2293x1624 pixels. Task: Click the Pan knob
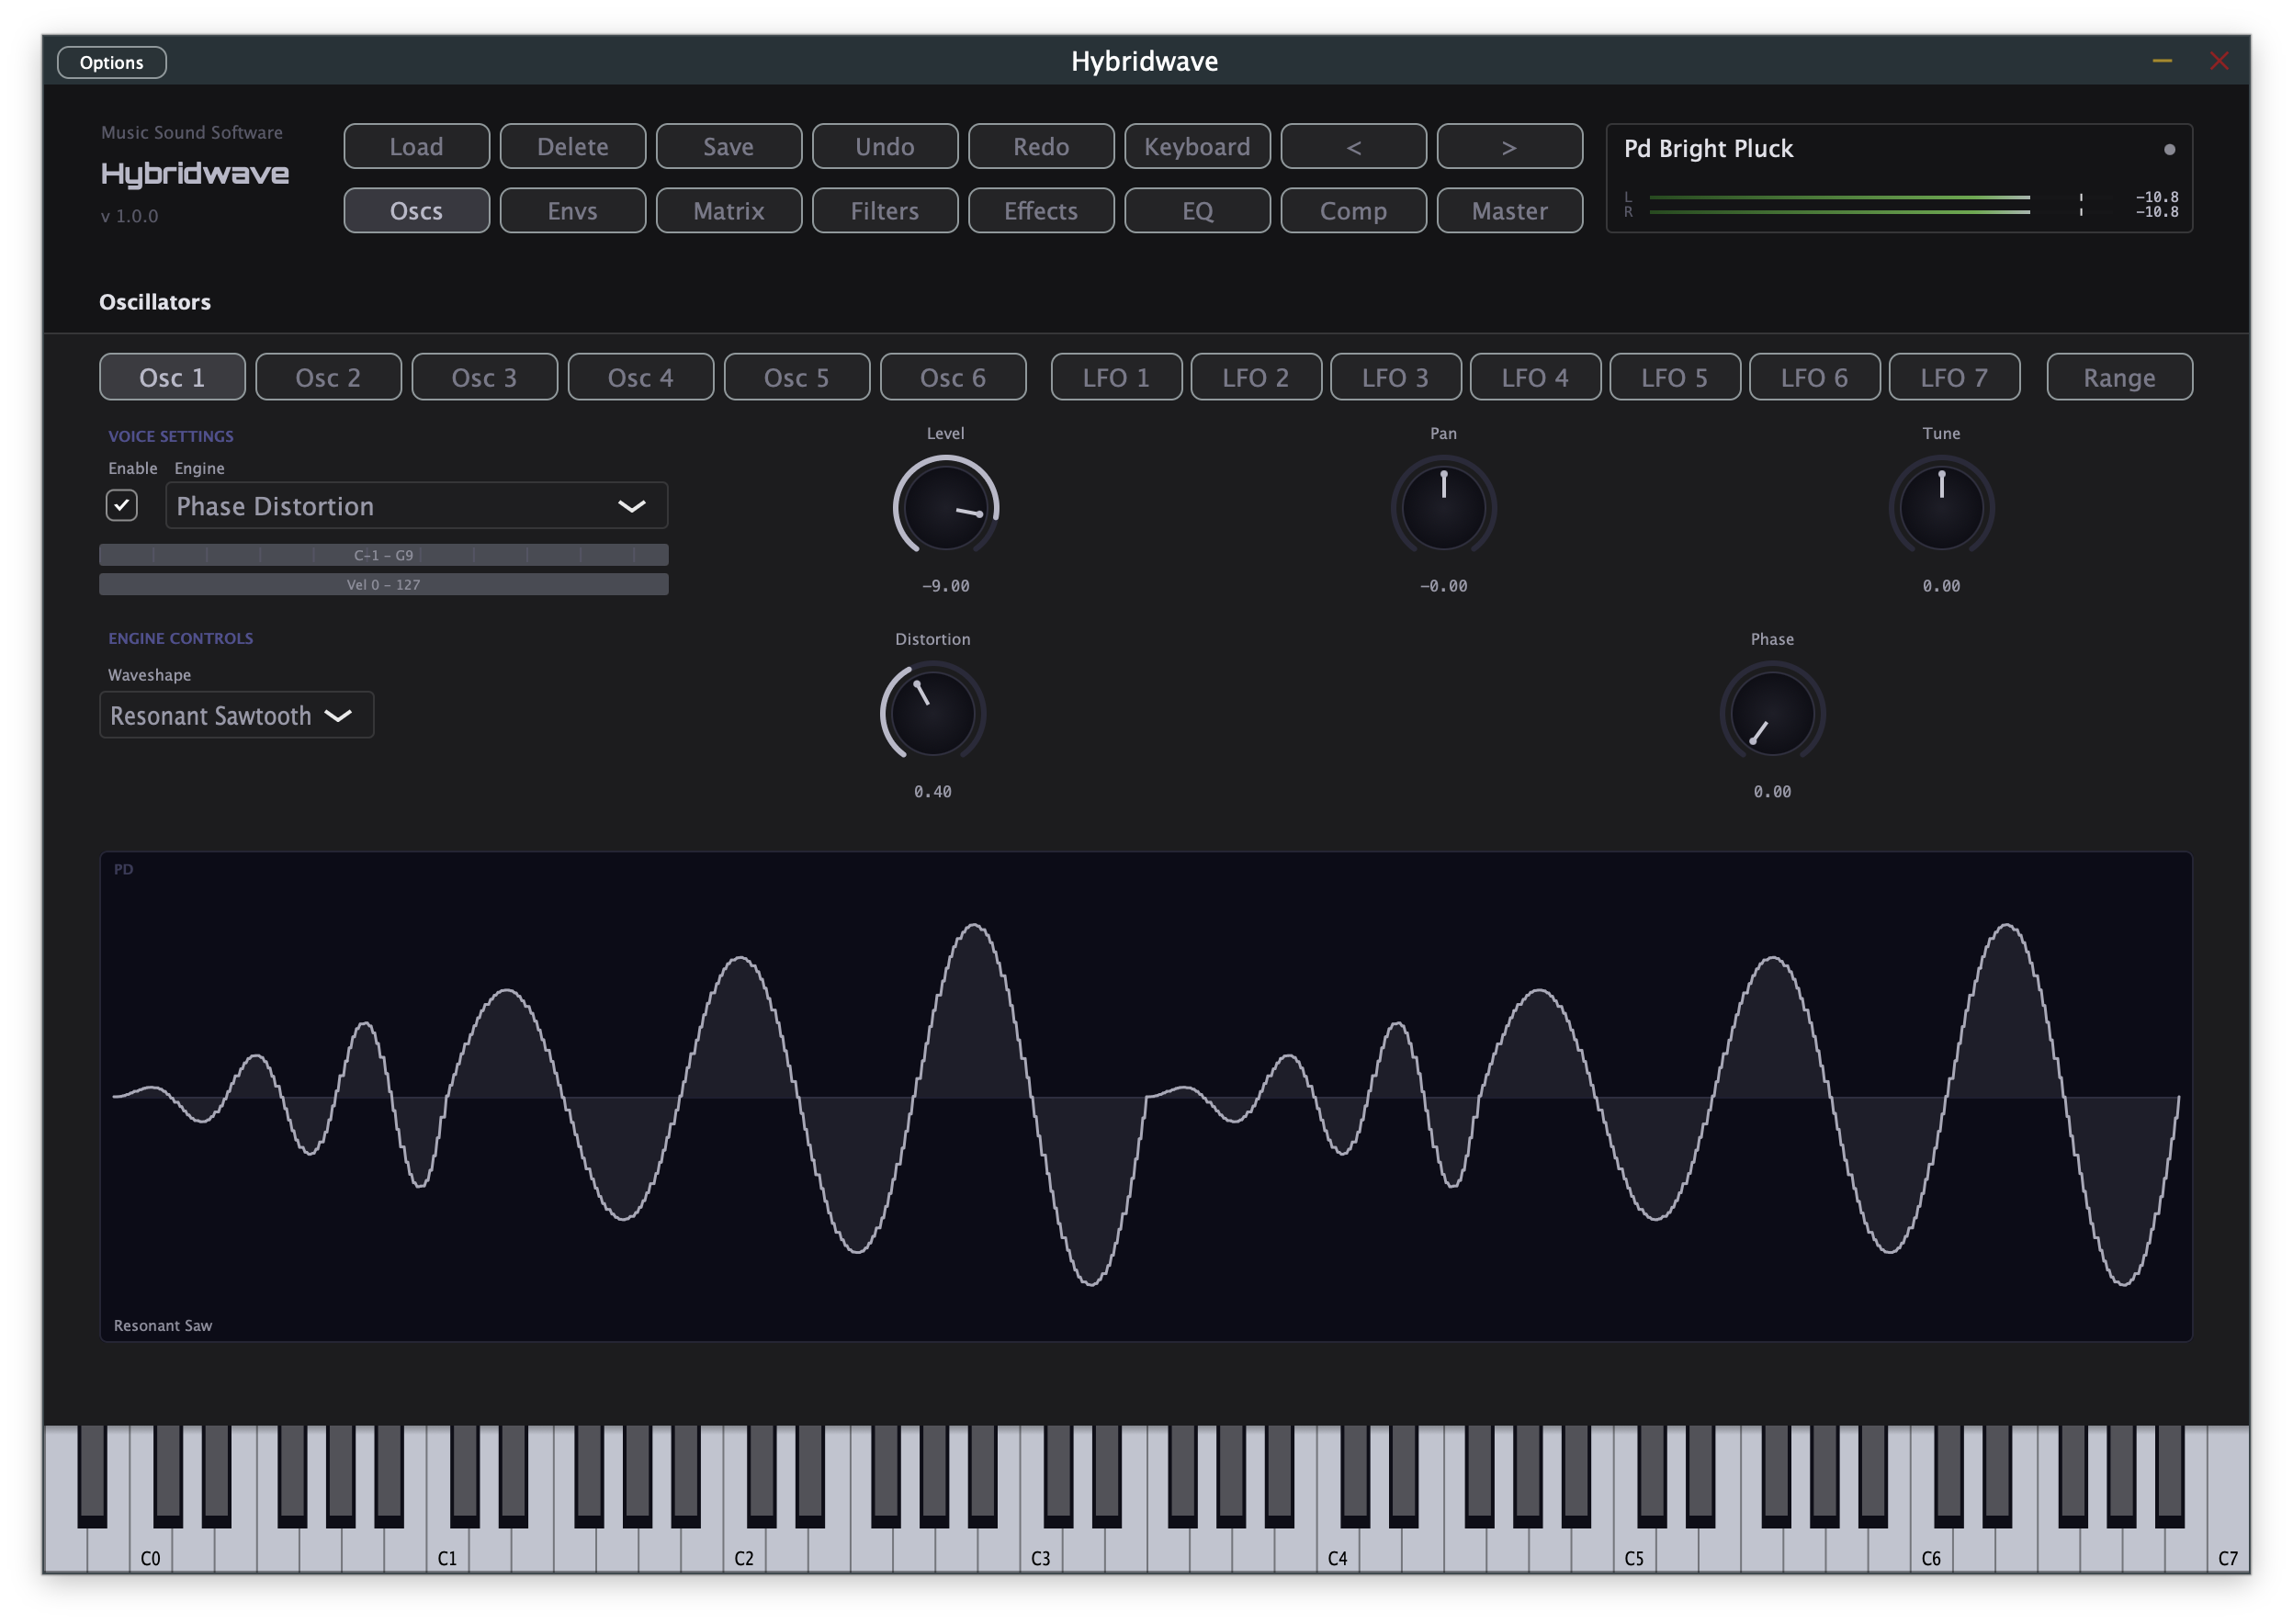tap(1442, 506)
